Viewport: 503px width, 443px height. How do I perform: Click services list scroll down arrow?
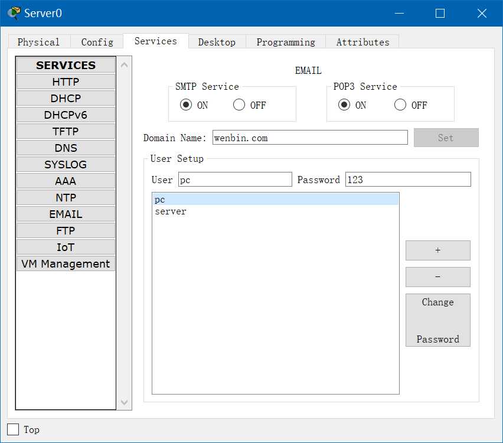125,402
